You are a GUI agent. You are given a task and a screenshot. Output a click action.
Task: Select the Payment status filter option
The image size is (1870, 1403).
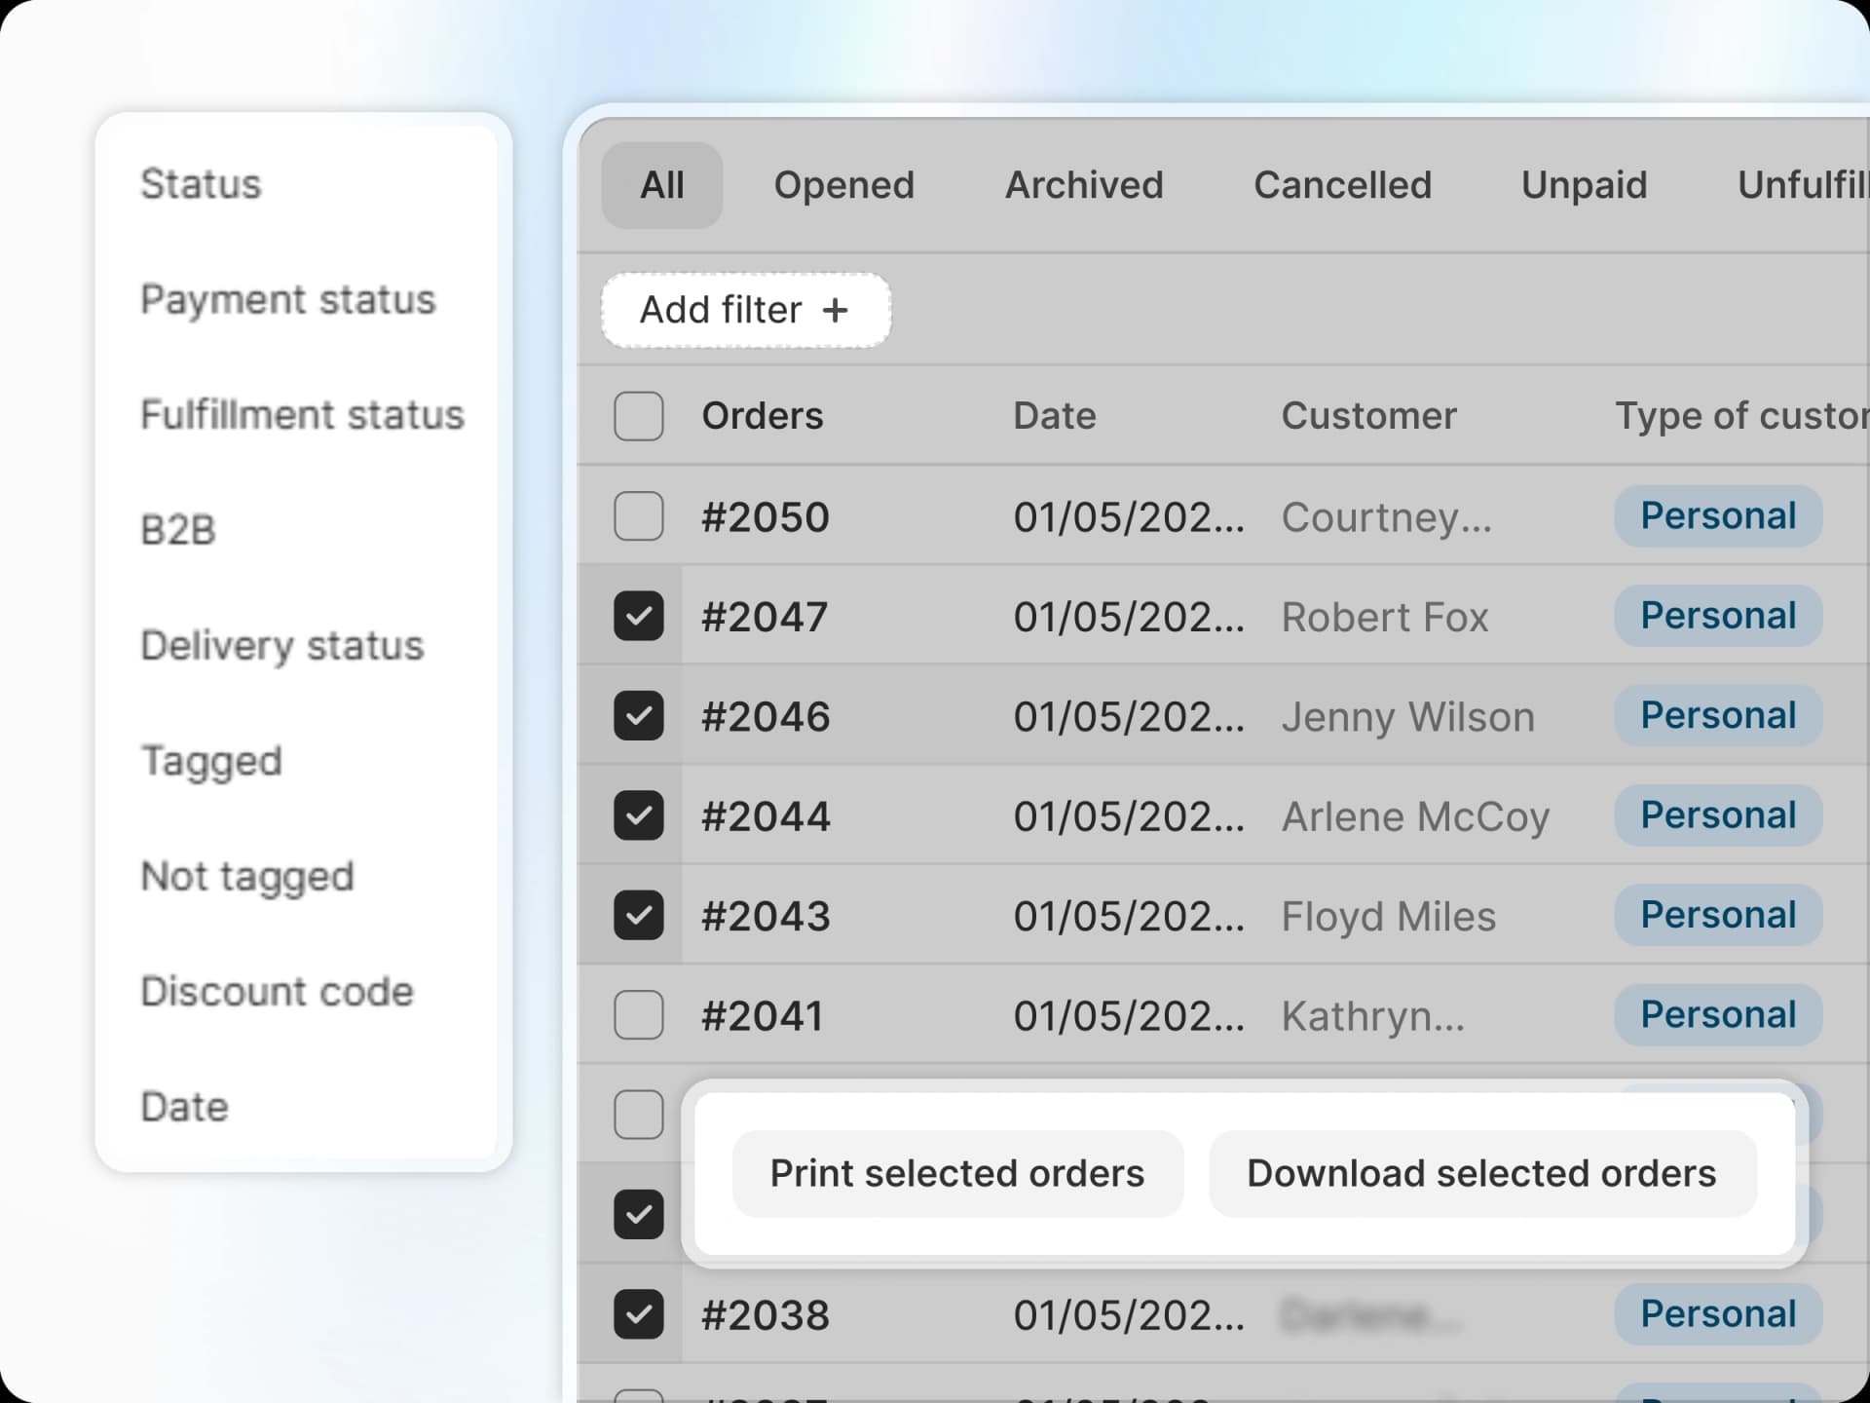pyautogui.click(x=288, y=299)
